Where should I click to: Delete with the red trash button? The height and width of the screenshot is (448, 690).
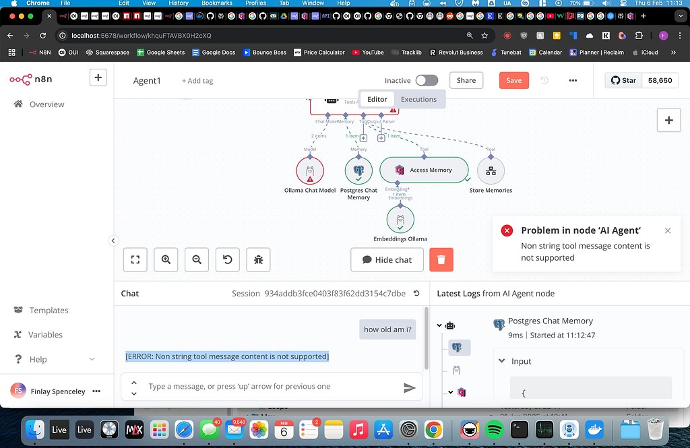point(441,259)
